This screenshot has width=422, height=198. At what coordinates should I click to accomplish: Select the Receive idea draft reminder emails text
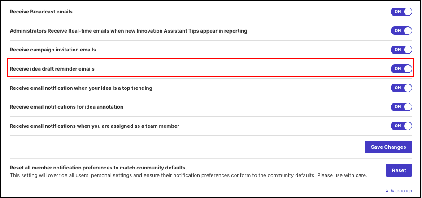point(52,69)
